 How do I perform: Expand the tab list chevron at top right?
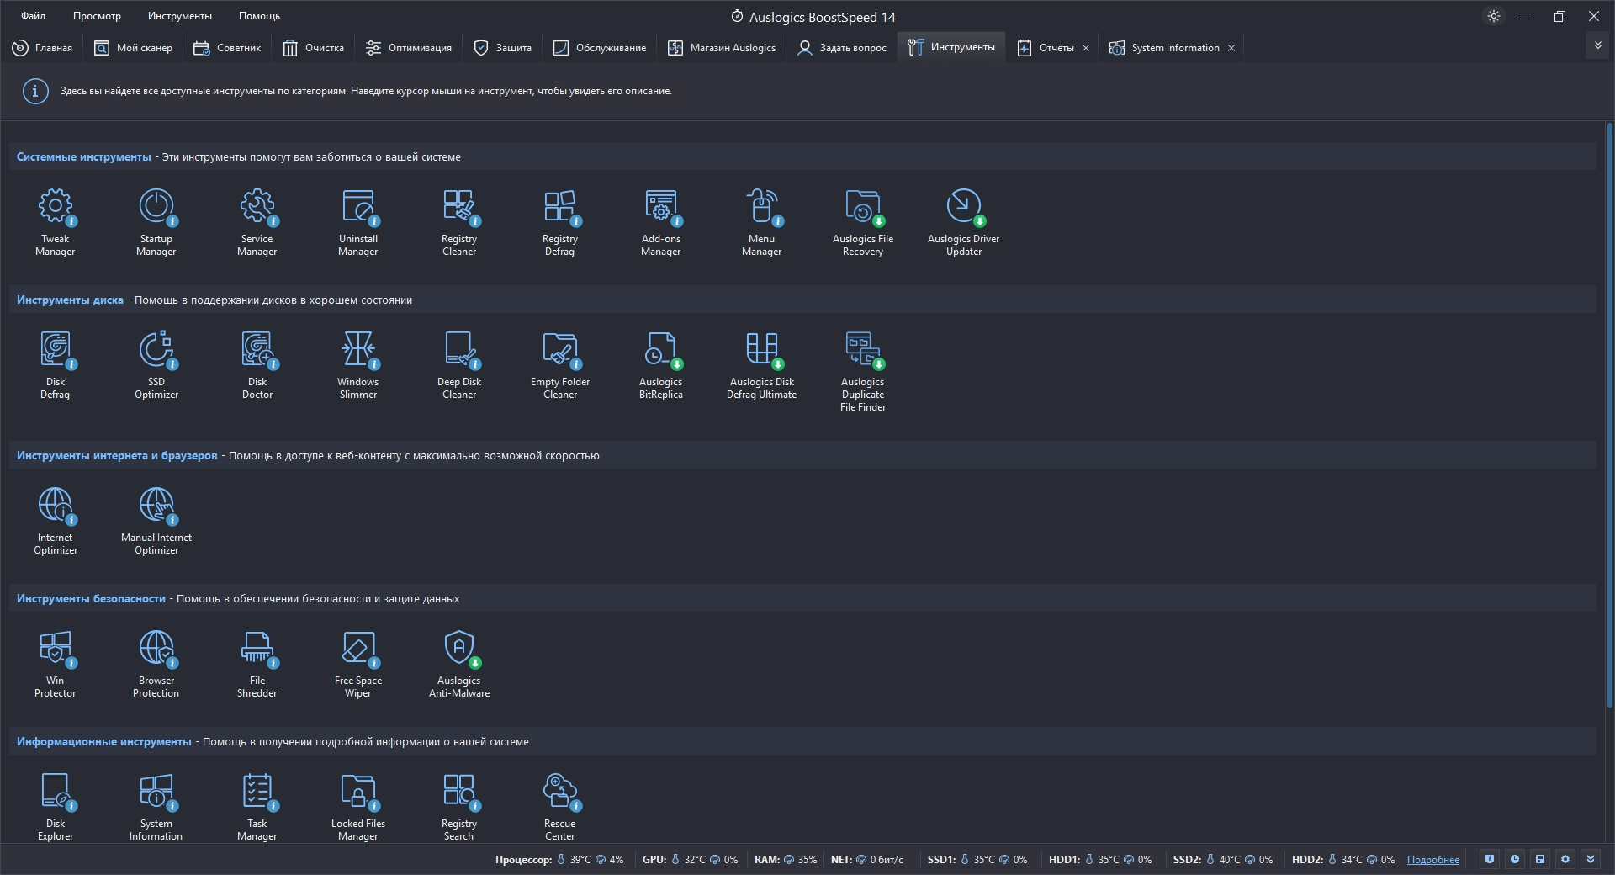1597,45
